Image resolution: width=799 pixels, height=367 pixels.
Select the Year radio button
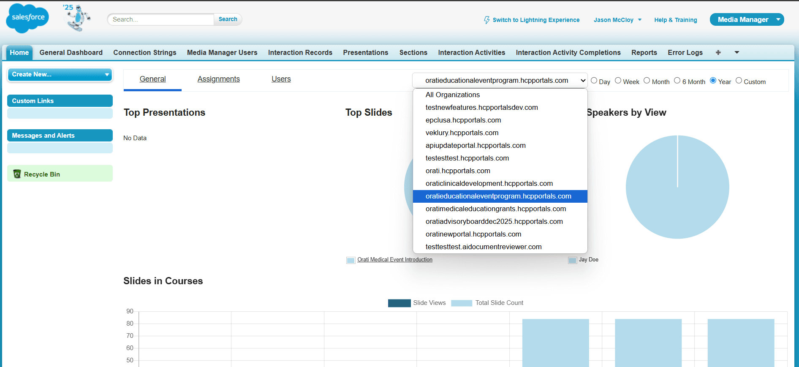point(713,80)
